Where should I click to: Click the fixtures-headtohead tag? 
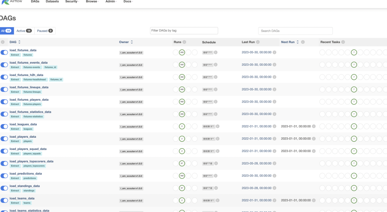35,80
